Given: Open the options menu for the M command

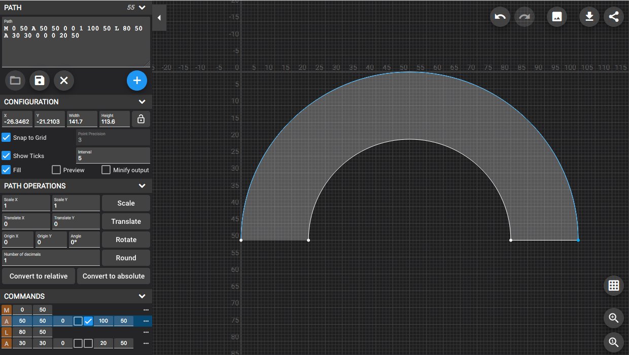Looking at the screenshot, I should click(146, 309).
